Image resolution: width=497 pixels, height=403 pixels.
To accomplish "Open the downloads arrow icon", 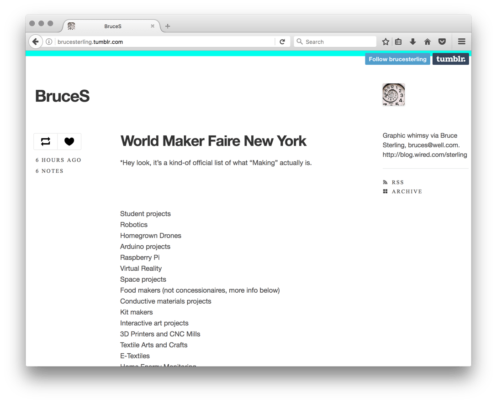I will click(x=413, y=41).
